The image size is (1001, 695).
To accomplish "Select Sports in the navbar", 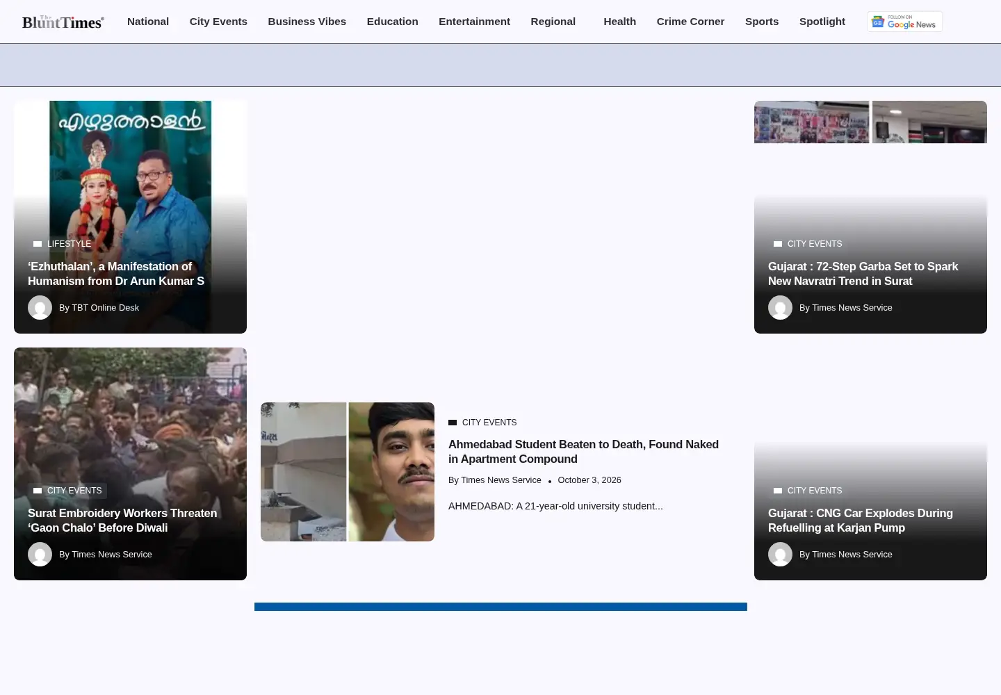I will tap(762, 22).
